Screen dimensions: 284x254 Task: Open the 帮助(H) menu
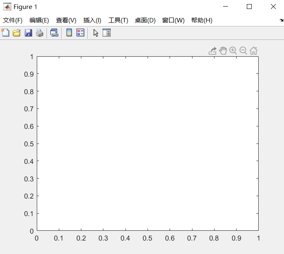click(202, 20)
